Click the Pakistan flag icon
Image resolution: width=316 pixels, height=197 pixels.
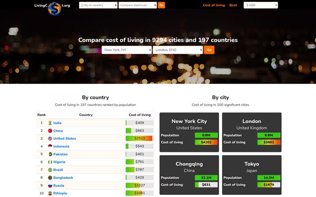pos(50,154)
